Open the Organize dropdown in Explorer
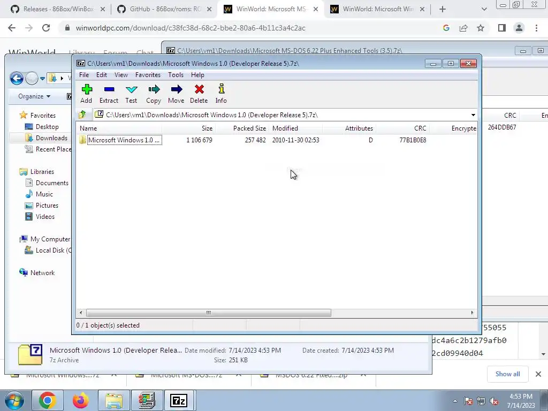Screen dimensions: 548x411 (x=34, y=96)
